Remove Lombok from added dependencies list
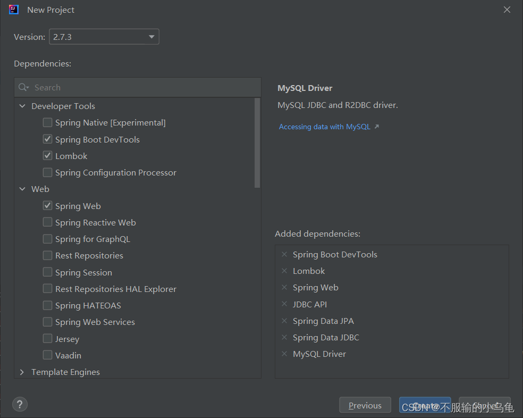Viewport: 523px width, 418px height. click(x=284, y=271)
